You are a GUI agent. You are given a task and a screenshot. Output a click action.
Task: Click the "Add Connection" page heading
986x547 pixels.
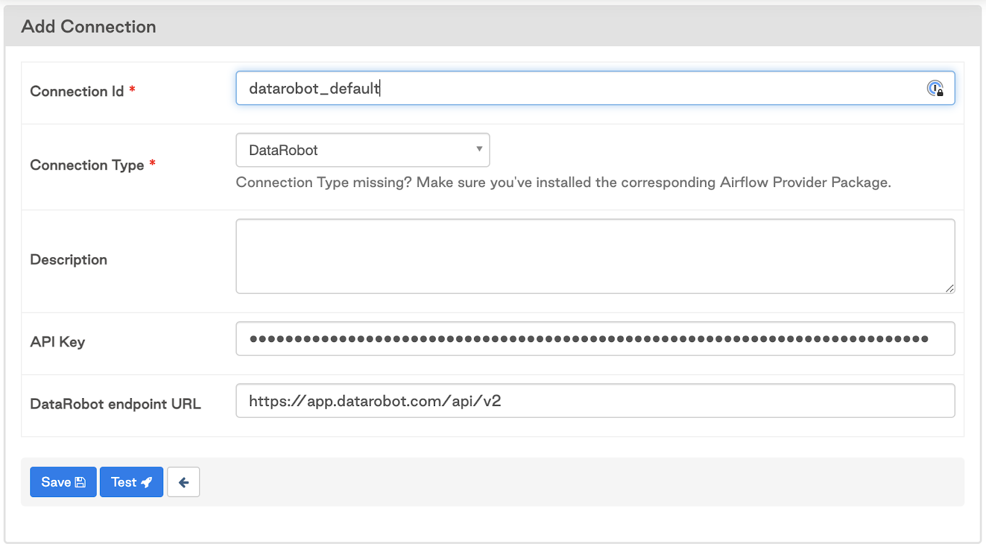pos(89,27)
